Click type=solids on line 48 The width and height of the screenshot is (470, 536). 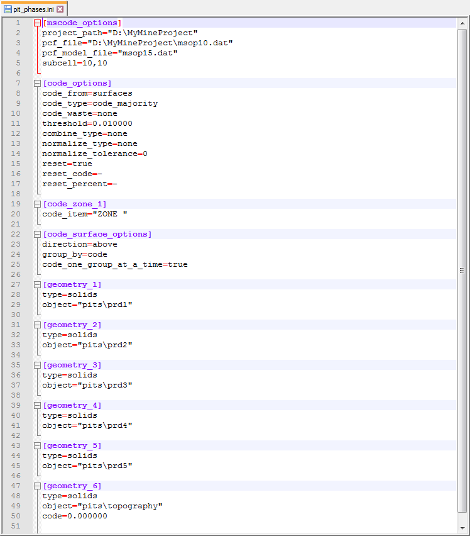pos(70,496)
